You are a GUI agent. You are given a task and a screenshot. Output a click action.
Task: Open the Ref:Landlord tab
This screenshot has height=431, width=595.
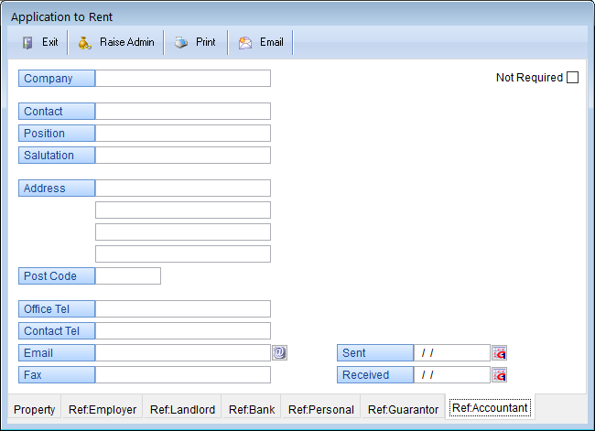(182, 409)
